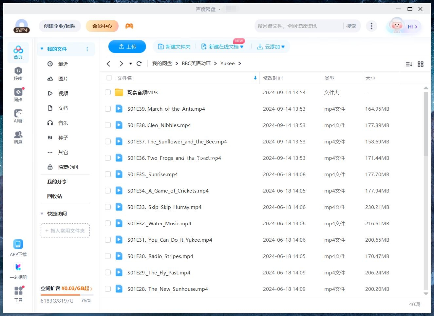Viewport: 434px width, 316px height.
Task: Select all files using the header checkbox
Action: 109,78
